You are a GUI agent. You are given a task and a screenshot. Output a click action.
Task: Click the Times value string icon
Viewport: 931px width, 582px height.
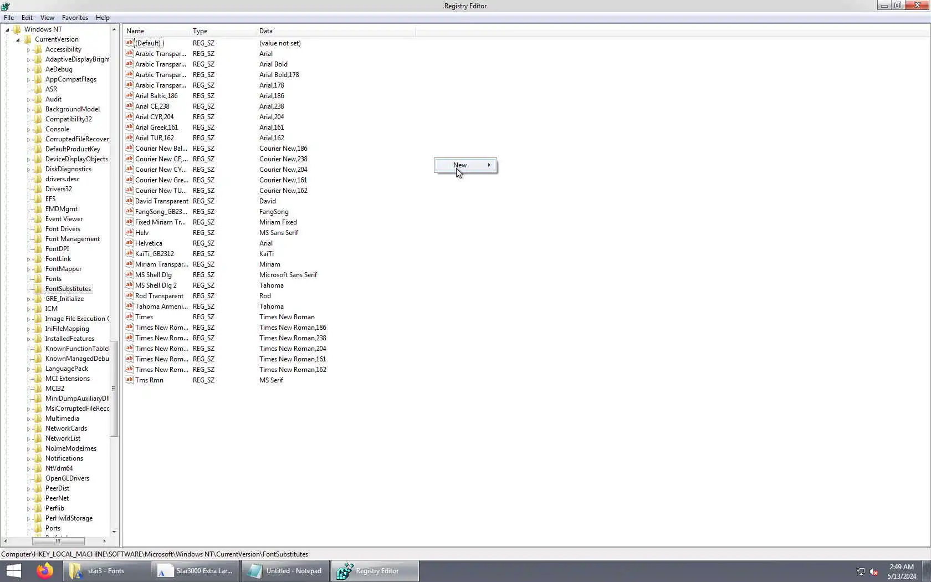129,316
